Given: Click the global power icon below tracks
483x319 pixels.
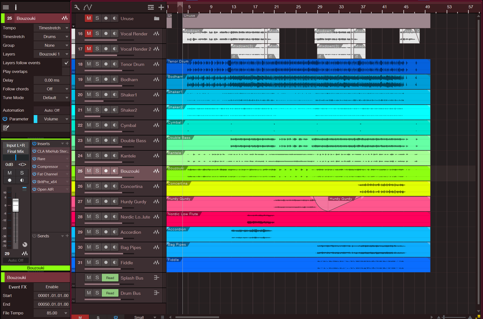Looking at the screenshot, I should pyautogui.click(x=116, y=317).
